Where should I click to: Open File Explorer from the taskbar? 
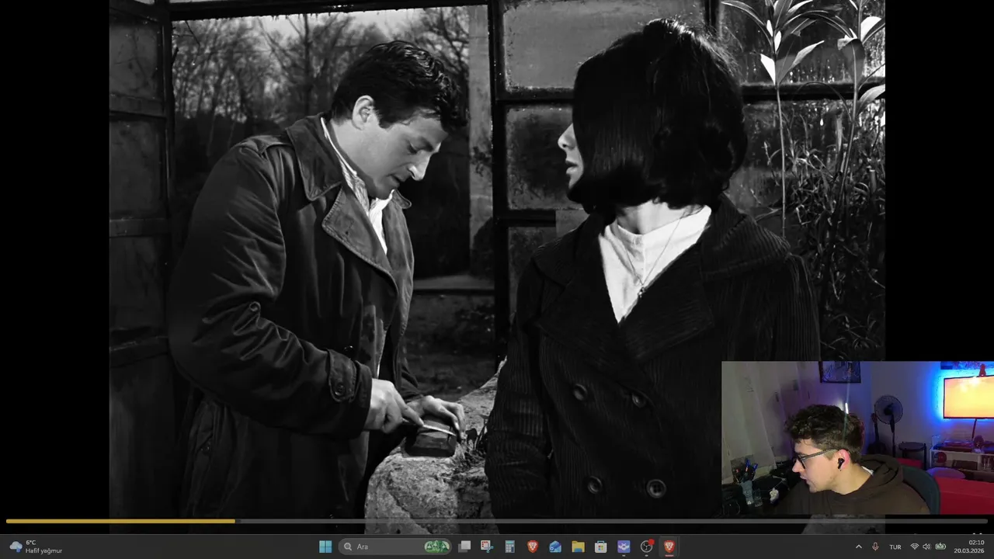(x=578, y=547)
